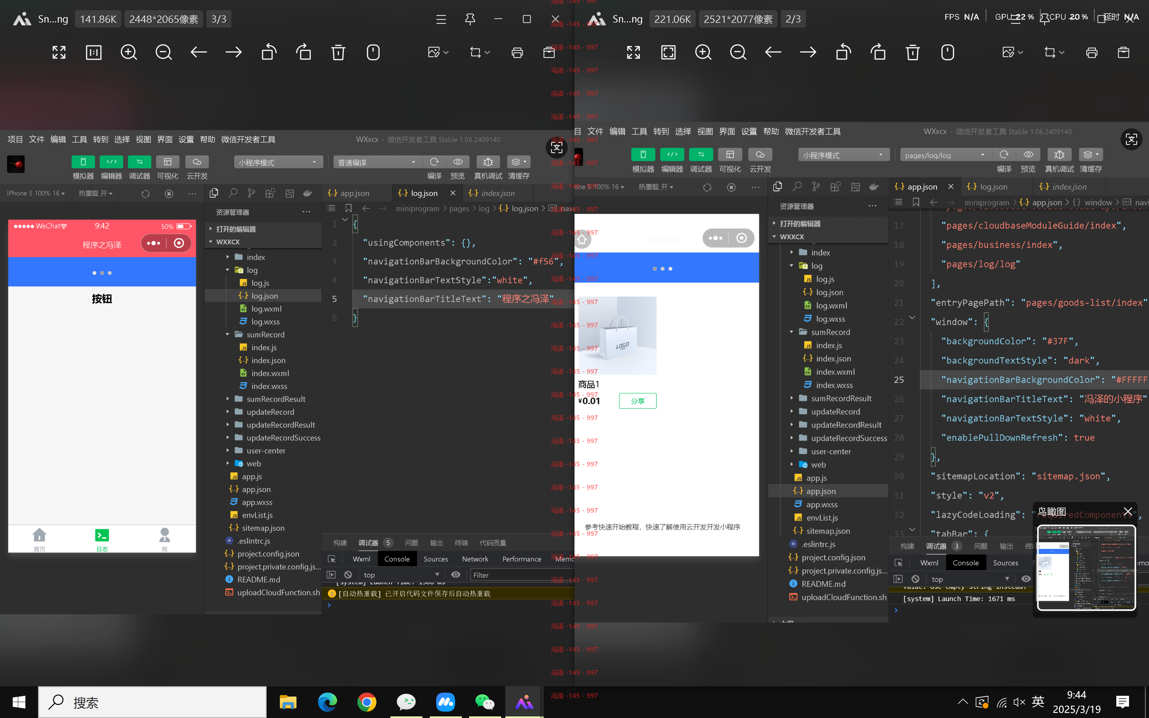Click 编译 compile icon in left window
This screenshot has height=718, width=1149.
(x=434, y=162)
